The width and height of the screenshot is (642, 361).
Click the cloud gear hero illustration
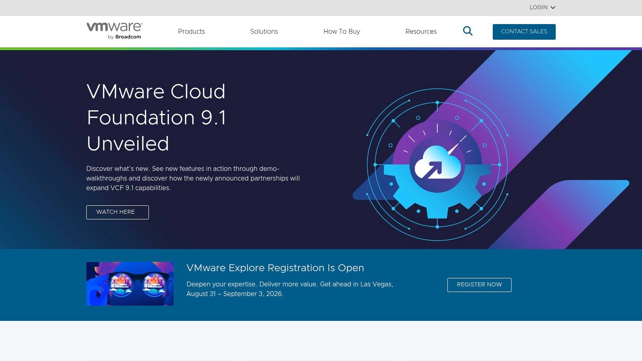click(x=437, y=164)
